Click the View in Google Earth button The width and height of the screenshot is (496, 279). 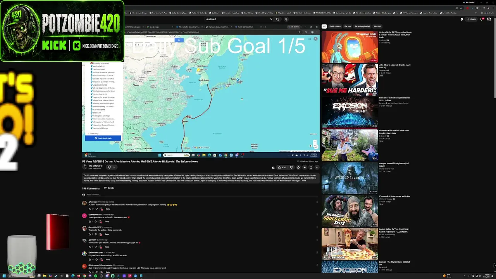[x=103, y=138]
